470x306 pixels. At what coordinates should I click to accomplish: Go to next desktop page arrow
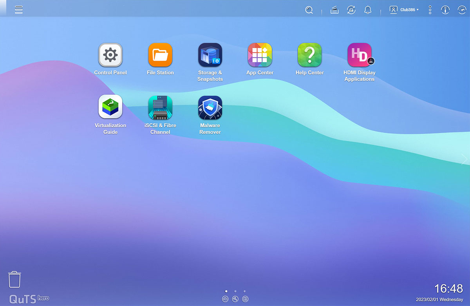(465, 159)
